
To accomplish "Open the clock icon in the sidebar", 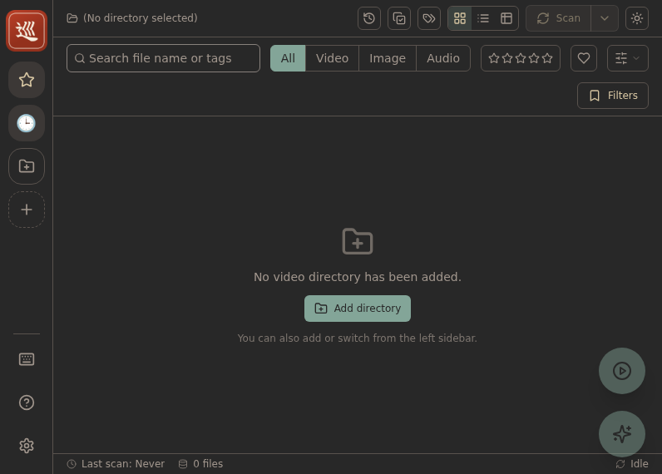I will coord(27,123).
